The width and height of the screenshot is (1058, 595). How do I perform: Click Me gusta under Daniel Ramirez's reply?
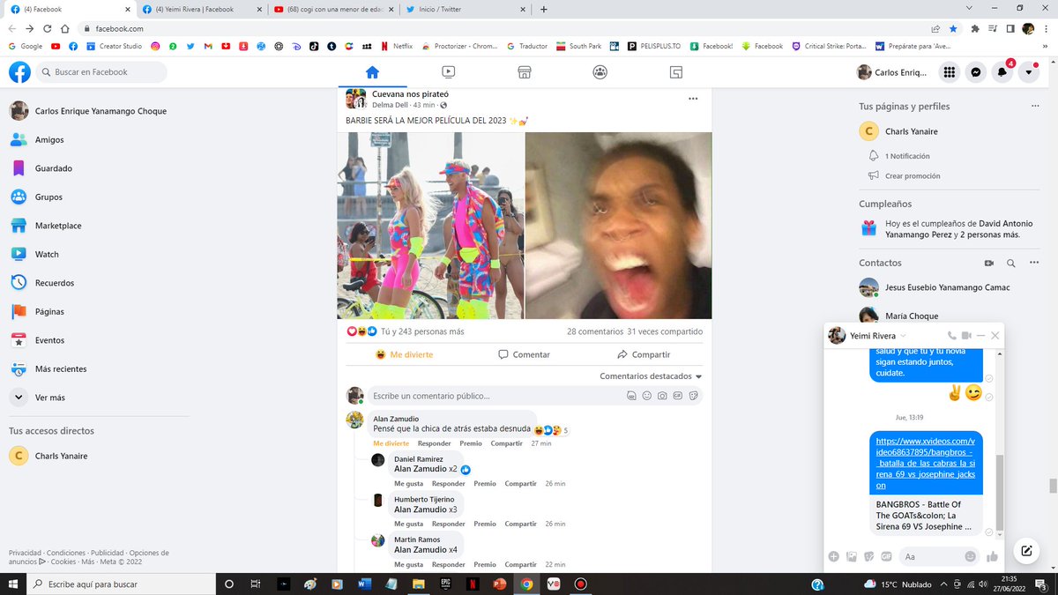coord(409,484)
